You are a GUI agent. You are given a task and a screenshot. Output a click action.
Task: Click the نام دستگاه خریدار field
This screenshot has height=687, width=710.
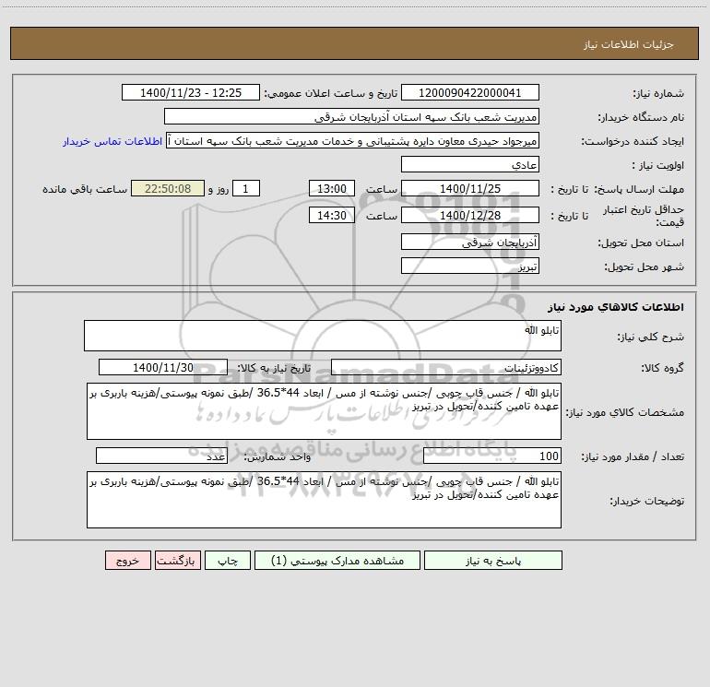tap(351, 116)
